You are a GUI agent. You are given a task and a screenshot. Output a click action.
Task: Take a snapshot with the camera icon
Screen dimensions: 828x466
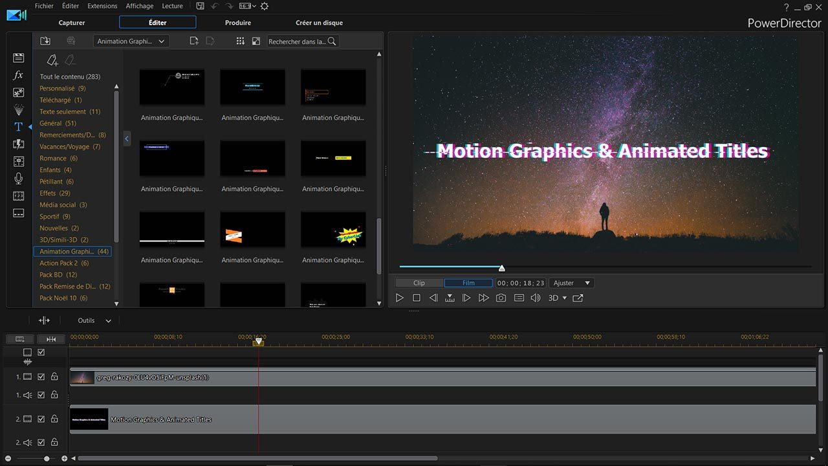point(501,298)
